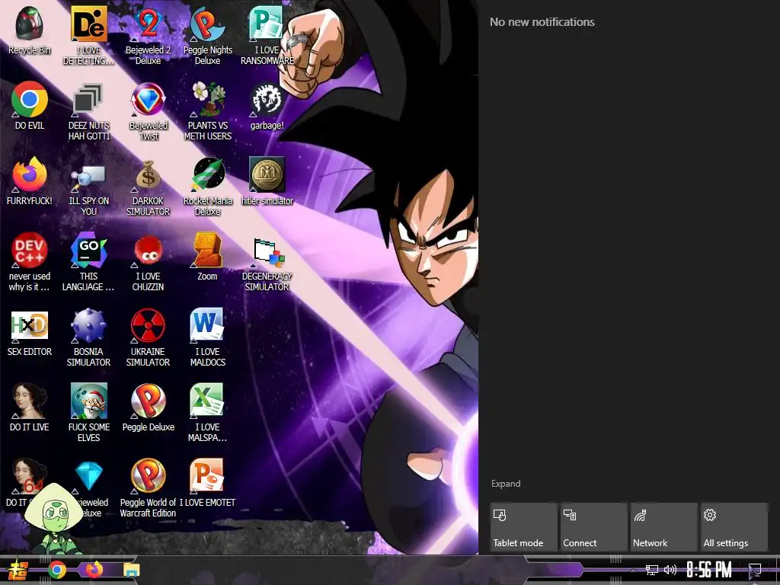Select the Dev C++ 'never used' shortcut
The image size is (780, 585).
(x=30, y=262)
